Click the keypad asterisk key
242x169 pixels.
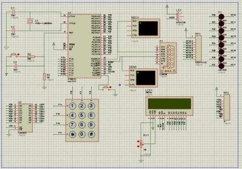[x=73, y=134]
